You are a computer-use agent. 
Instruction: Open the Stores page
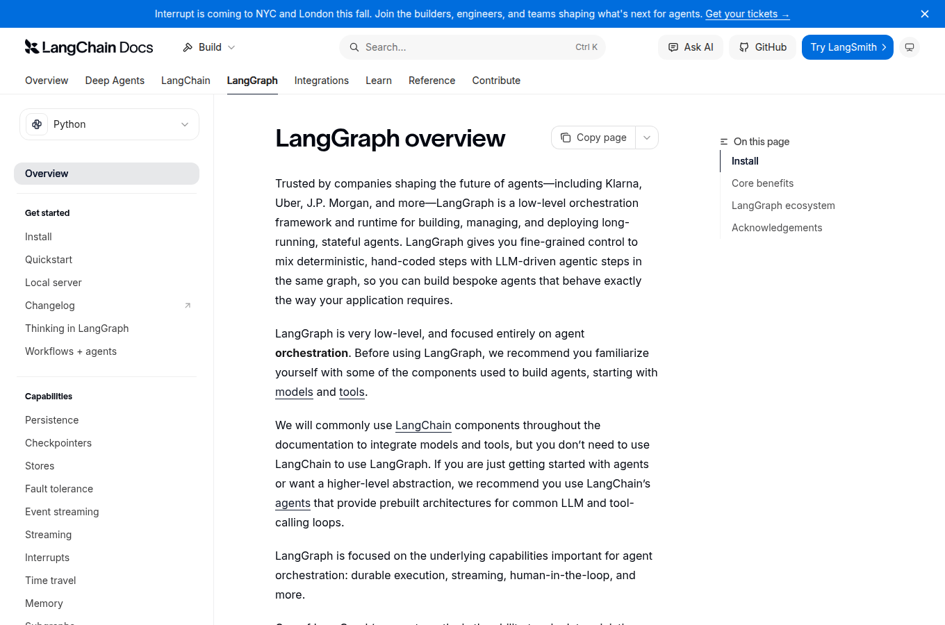pyautogui.click(x=40, y=466)
